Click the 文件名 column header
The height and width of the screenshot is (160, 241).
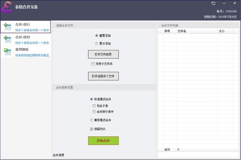[x=197, y=31]
